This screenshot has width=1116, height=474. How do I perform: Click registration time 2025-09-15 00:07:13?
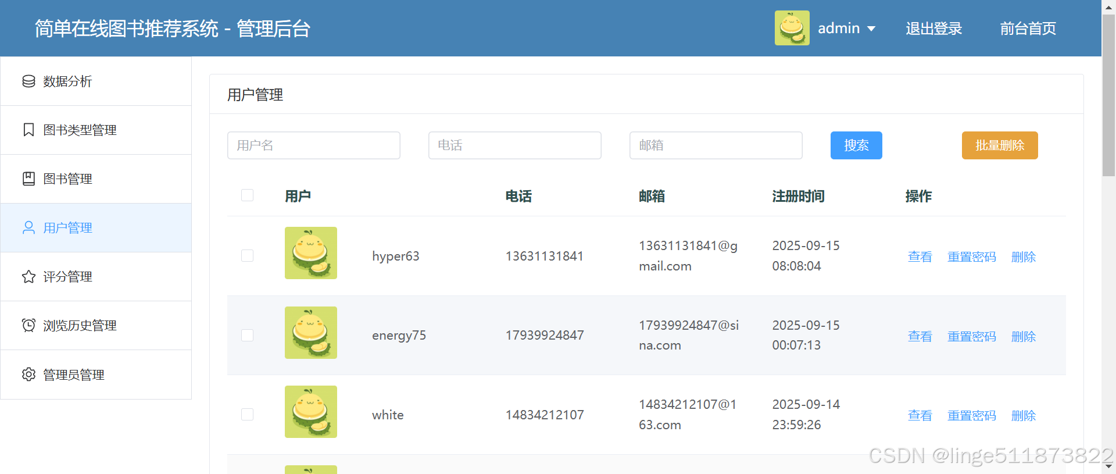(x=806, y=335)
